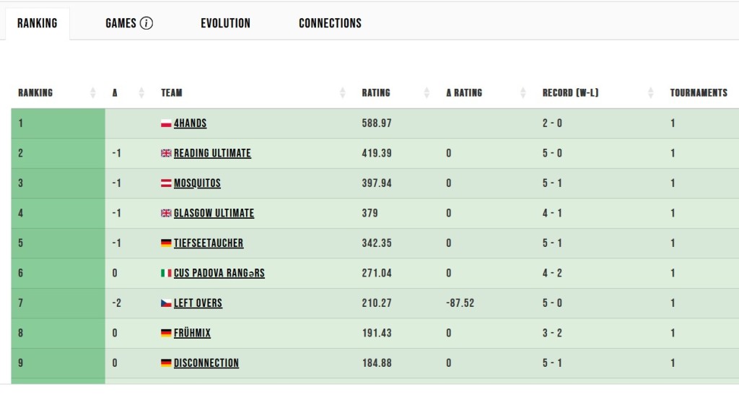The height and width of the screenshot is (395, 739).
Task: Sort by Team column sort arrows
Action: (x=342, y=93)
